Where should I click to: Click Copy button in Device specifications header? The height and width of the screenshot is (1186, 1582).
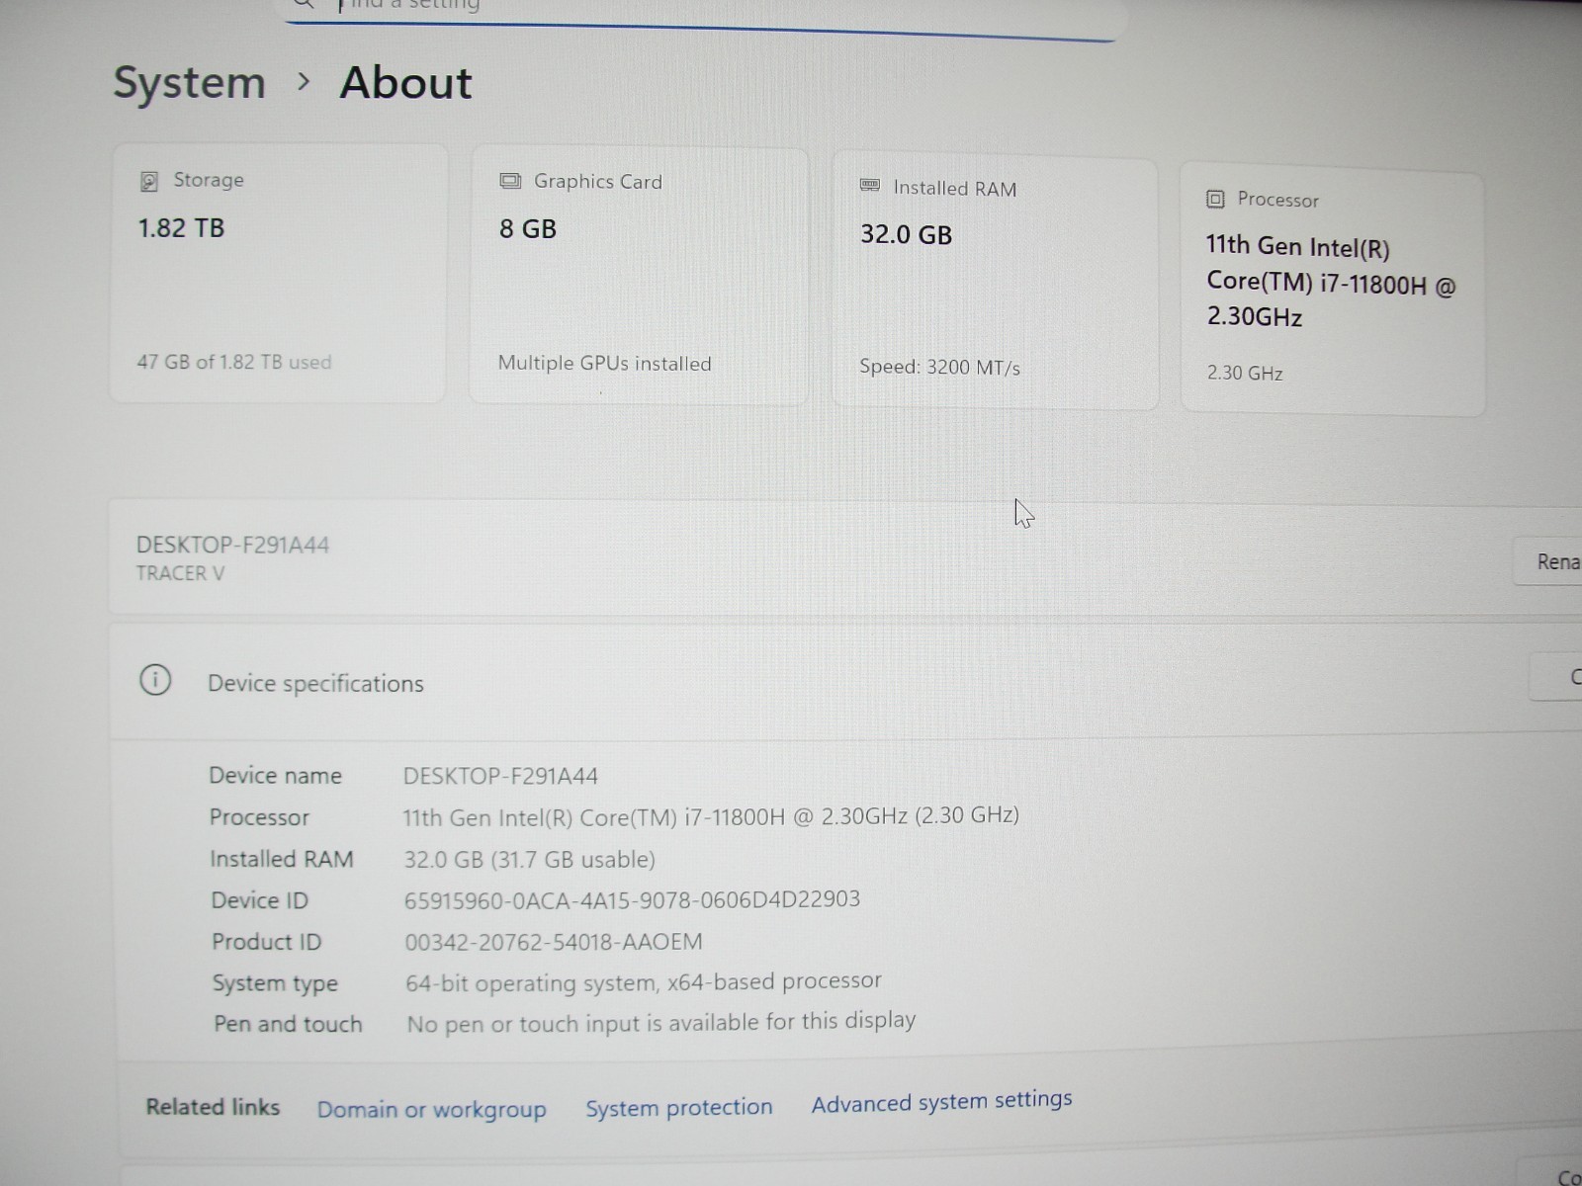click(1557, 678)
